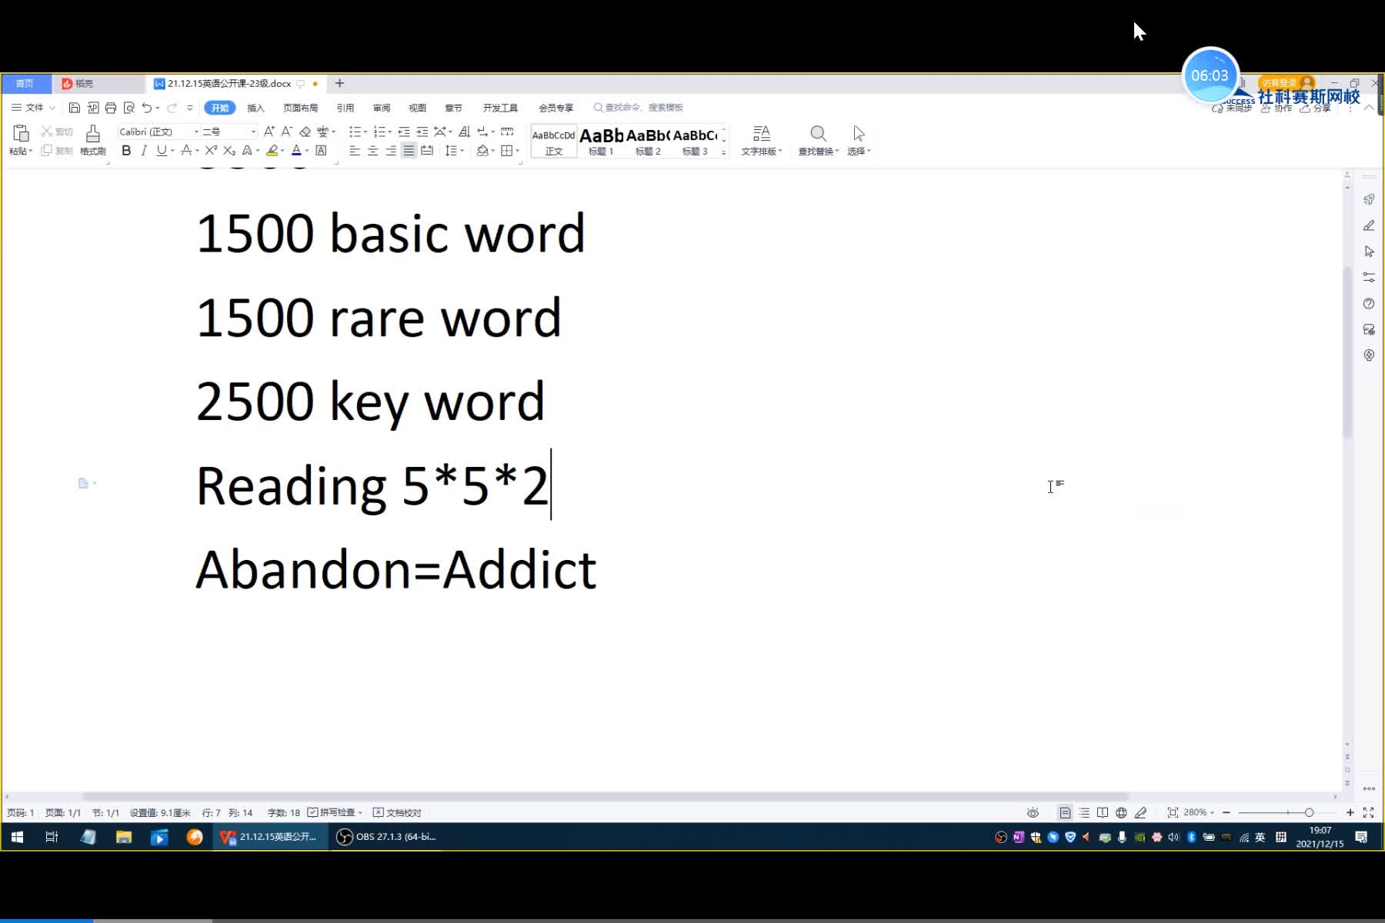Click the Undo arrow icon
Image resolution: width=1385 pixels, height=923 pixels.
point(146,108)
